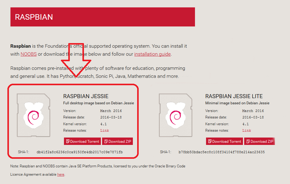Click the bold 'Raspbian' word in intro
Image resolution: width=290 pixels, height=184 pixels.
click(x=21, y=46)
